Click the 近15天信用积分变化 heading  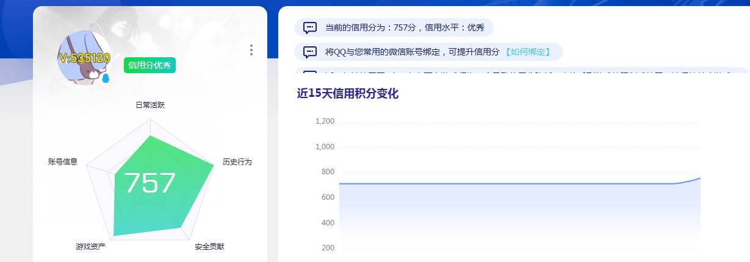click(348, 94)
